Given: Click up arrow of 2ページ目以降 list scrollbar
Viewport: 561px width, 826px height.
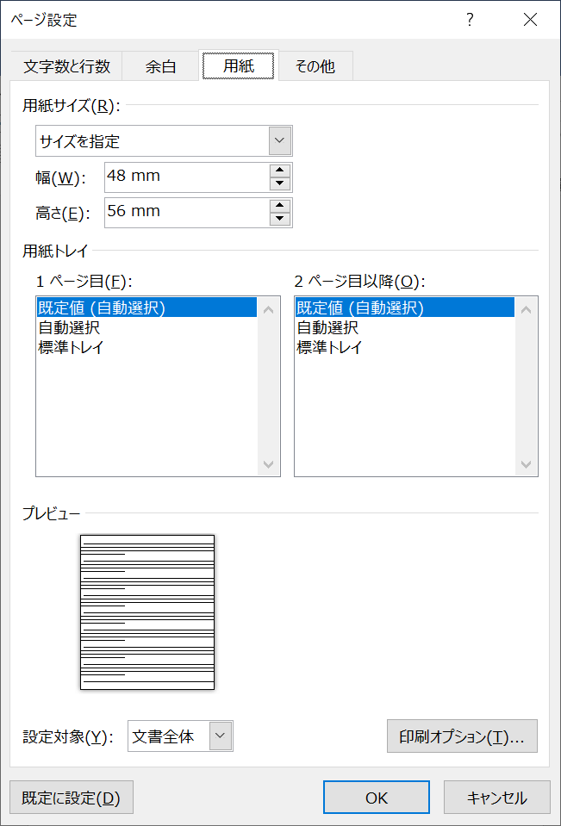Looking at the screenshot, I should pos(526,309).
